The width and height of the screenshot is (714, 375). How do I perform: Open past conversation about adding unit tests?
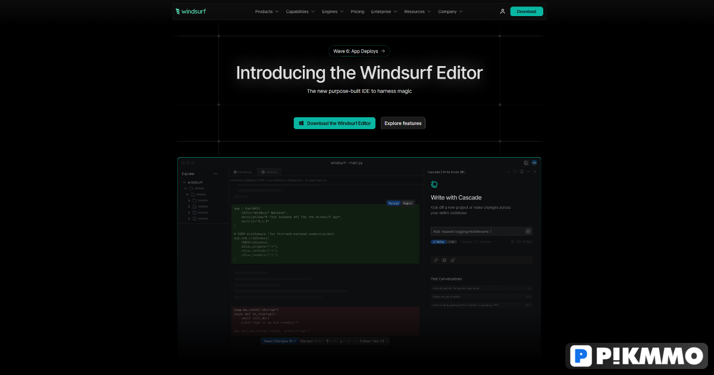481,288
